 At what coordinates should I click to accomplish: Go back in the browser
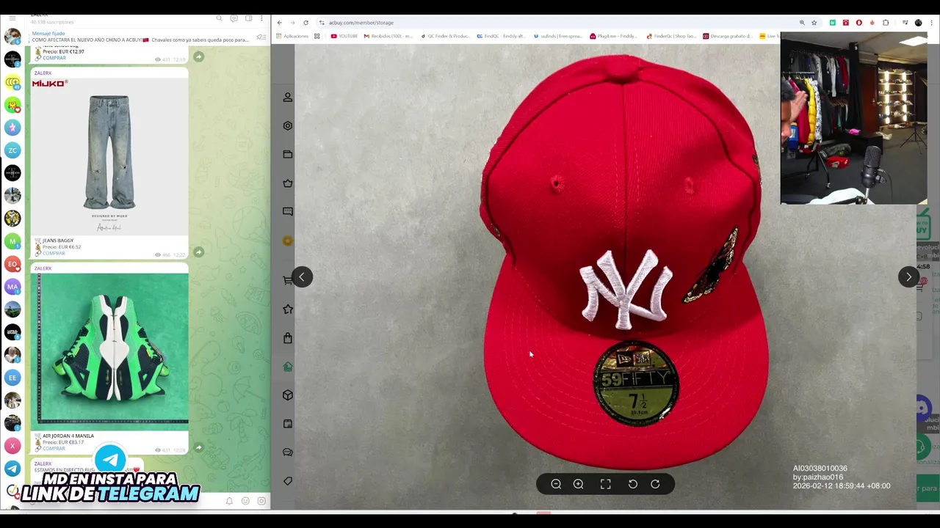click(x=280, y=23)
